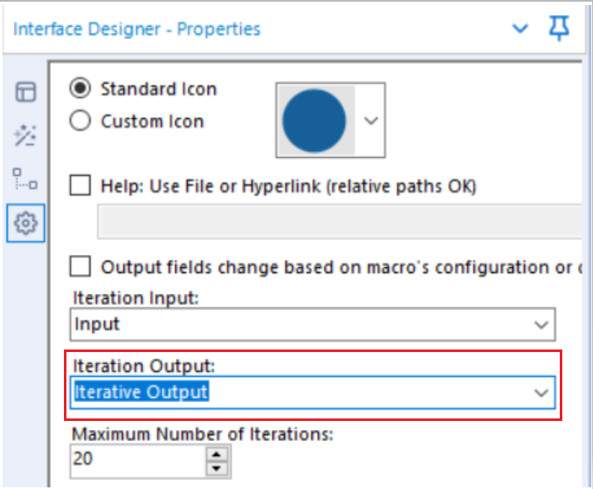Pin the Interface Designer panel
Screen dimensions: 593x489
point(559,28)
